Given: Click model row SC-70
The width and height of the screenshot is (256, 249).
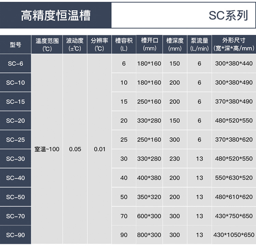Looking at the screenshot, I should 15,216.
